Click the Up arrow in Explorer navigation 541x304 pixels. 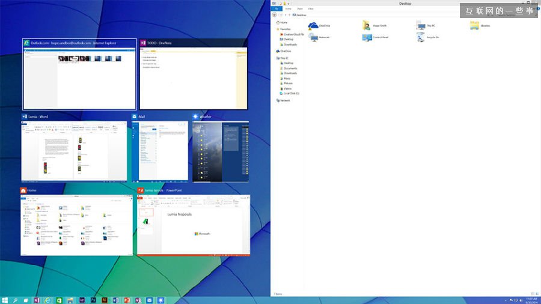pos(289,15)
